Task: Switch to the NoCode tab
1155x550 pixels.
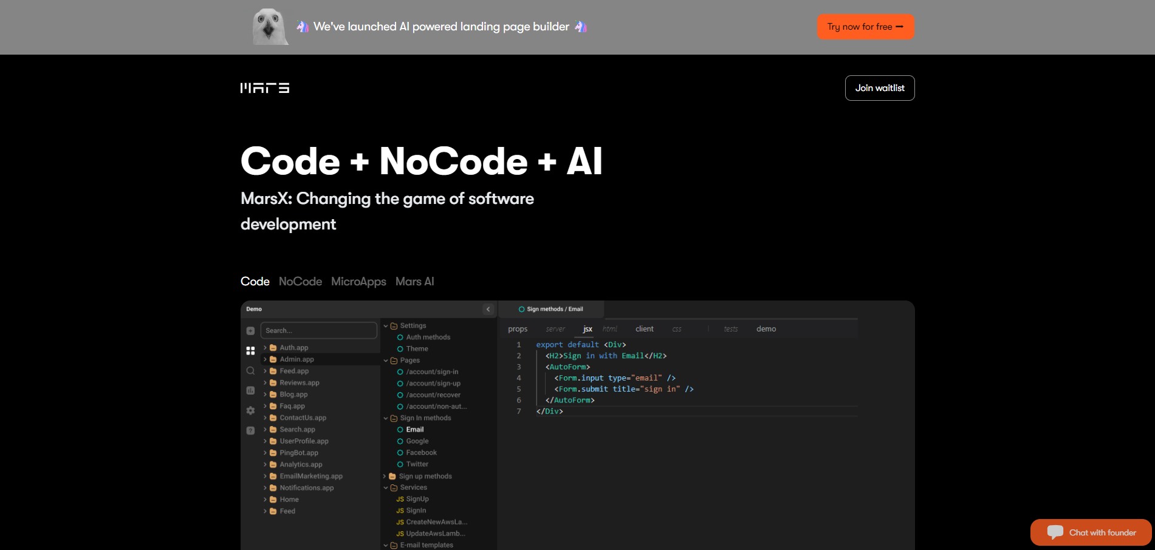Action: click(x=300, y=282)
